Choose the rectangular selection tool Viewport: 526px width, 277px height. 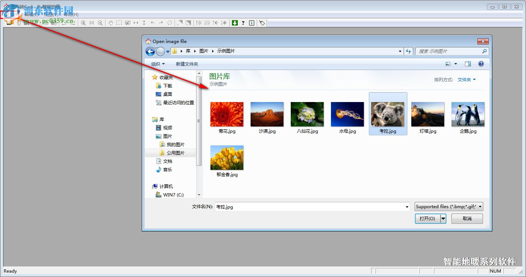[x=119, y=23]
